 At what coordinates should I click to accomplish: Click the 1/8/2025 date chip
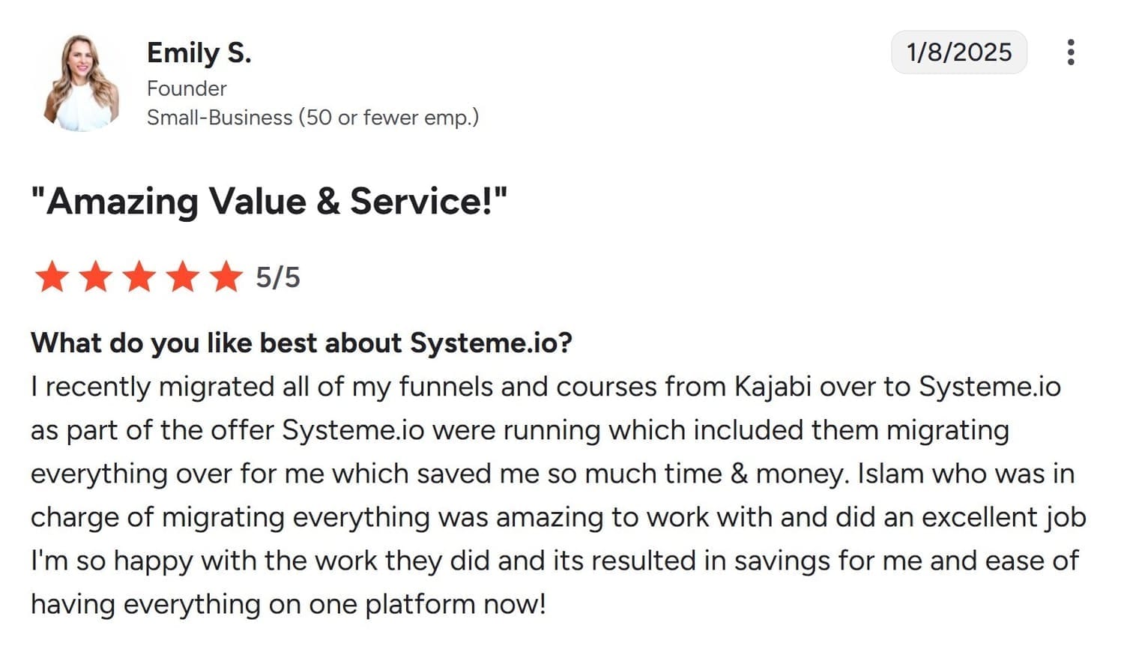click(x=959, y=52)
